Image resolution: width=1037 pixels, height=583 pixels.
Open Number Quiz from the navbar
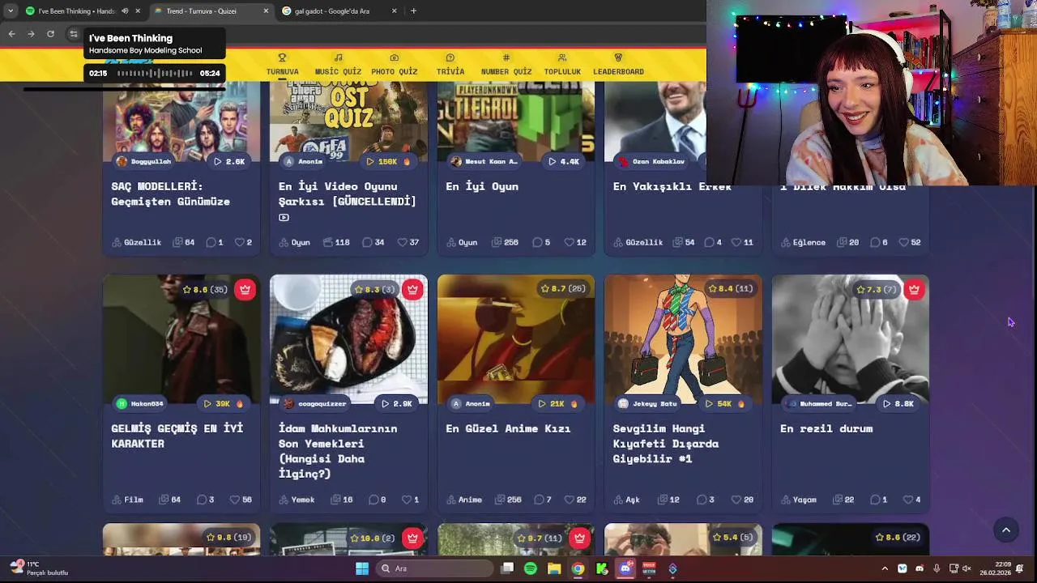point(506,65)
